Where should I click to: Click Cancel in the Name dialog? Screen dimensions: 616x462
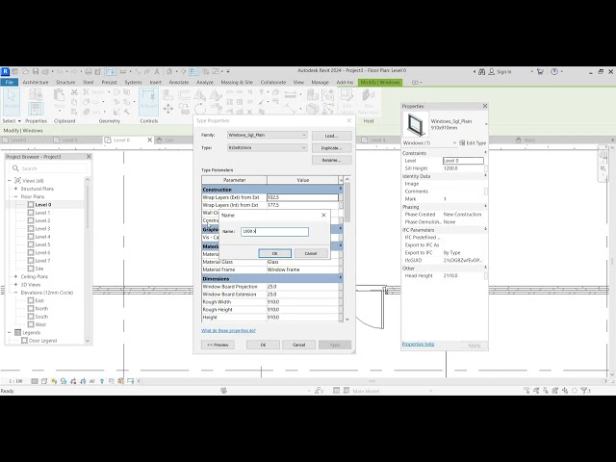[311, 253]
